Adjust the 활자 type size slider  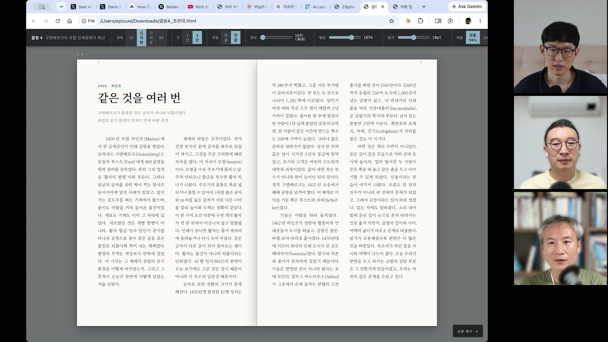click(x=414, y=38)
